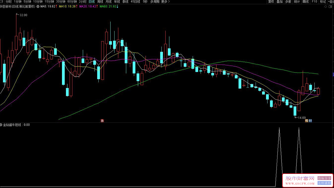Open the 画线 drawing tools
Screen dimensions: 334x188
point(305,2)
